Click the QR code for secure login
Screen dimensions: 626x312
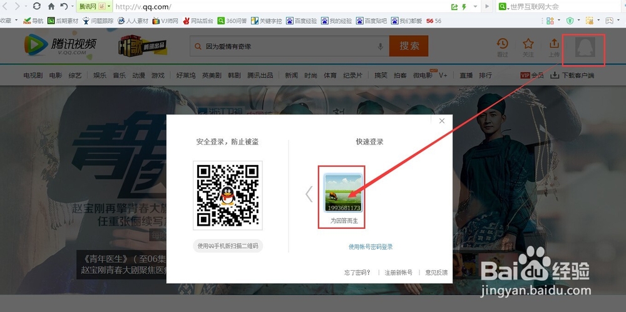(x=228, y=196)
